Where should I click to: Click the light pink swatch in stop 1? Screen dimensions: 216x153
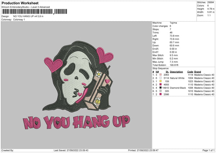(159, 74)
